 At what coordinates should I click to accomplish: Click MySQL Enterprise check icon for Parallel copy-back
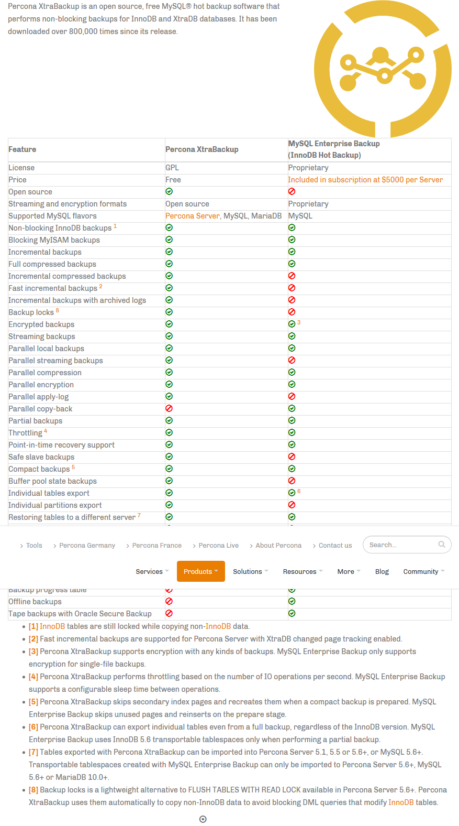coord(292,408)
